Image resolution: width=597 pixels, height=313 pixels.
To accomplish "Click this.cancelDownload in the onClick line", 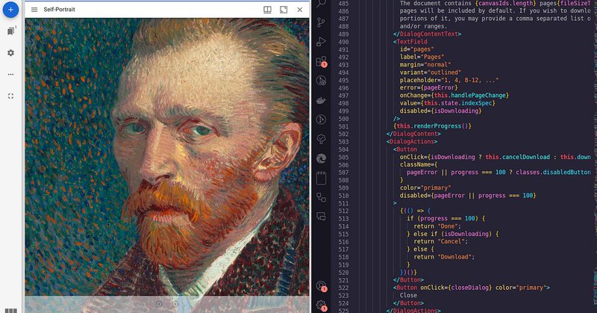I will point(518,157).
